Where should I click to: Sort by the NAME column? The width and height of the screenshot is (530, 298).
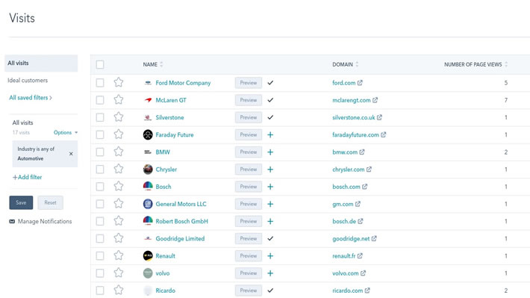pyautogui.click(x=153, y=64)
